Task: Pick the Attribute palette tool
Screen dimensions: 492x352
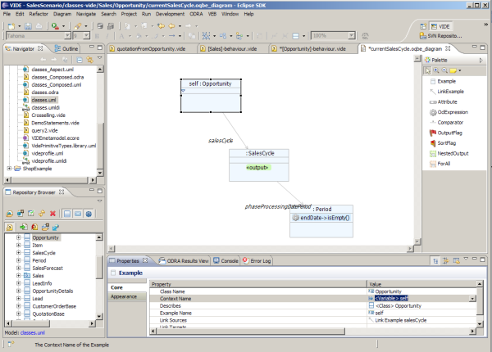Action: point(444,102)
